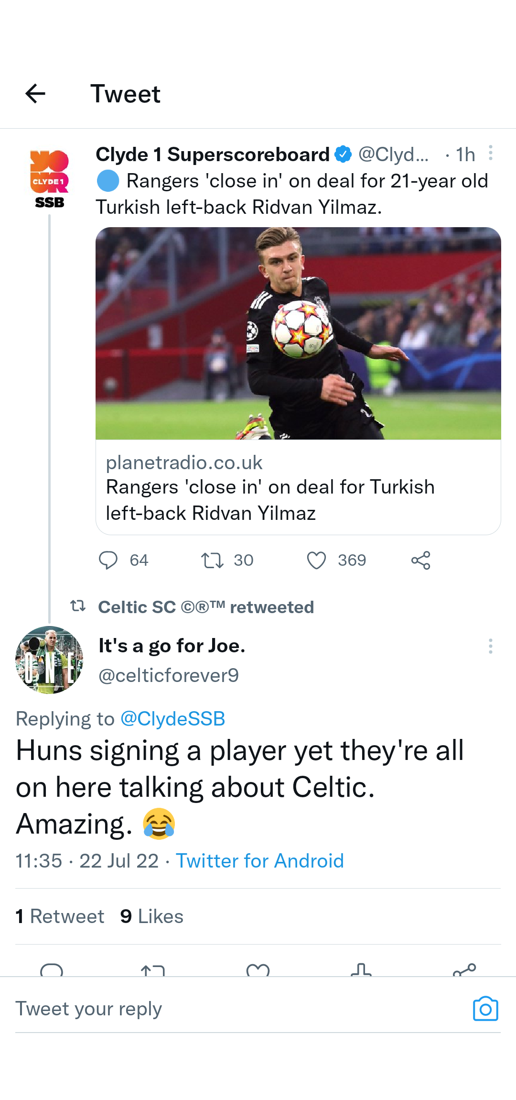The image size is (516, 1100).
Task: Open the @ClydeSSB mention link
Action: (x=172, y=719)
